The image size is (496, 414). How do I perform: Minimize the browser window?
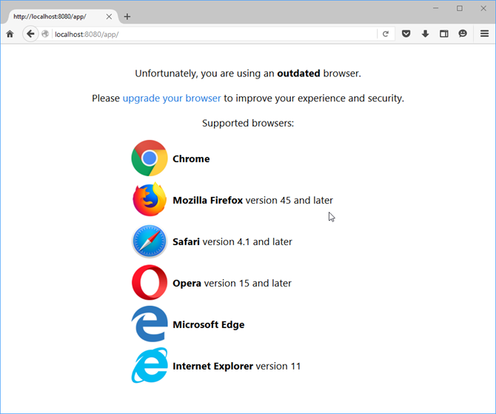[436, 8]
